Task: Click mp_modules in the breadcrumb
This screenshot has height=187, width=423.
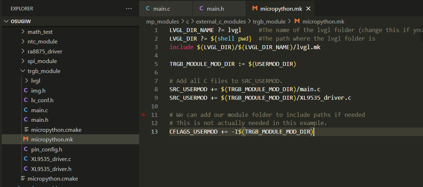Action: pos(163,22)
